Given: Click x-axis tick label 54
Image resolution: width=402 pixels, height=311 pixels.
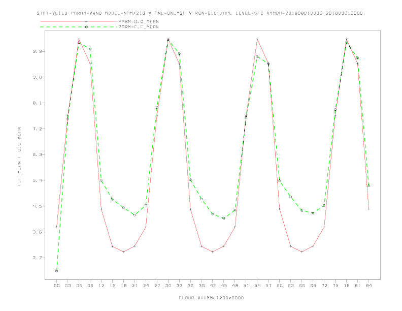Looking at the screenshot, I should point(257,286).
